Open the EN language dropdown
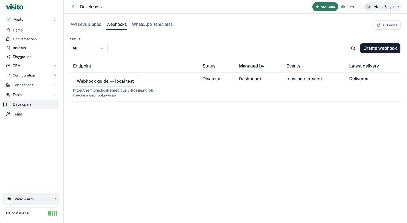The width and height of the screenshot is (407, 223). pos(354,7)
